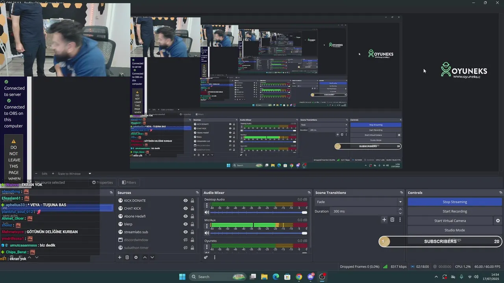Show the subathon timer source

(x=185, y=248)
